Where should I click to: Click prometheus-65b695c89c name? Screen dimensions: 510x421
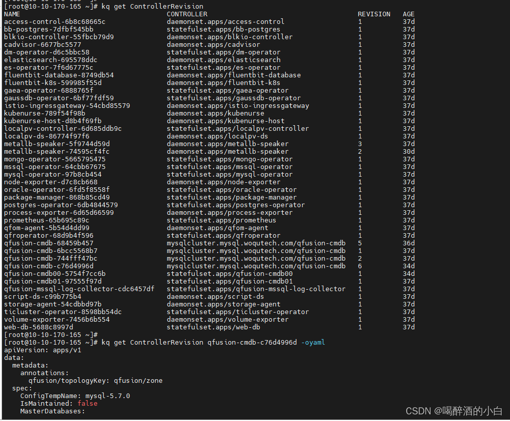(x=46, y=221)
